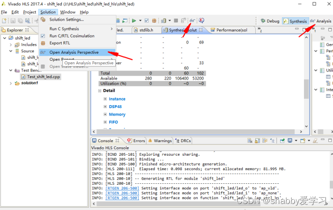The image size is (333, 210).
Task: Switch to the Errors tab
Action: click(x=136, y=141)
